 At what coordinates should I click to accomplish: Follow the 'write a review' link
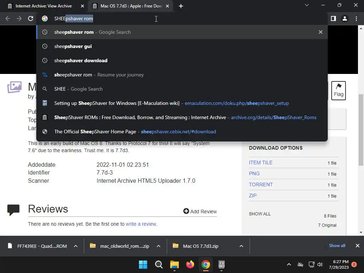pos(141,224)
